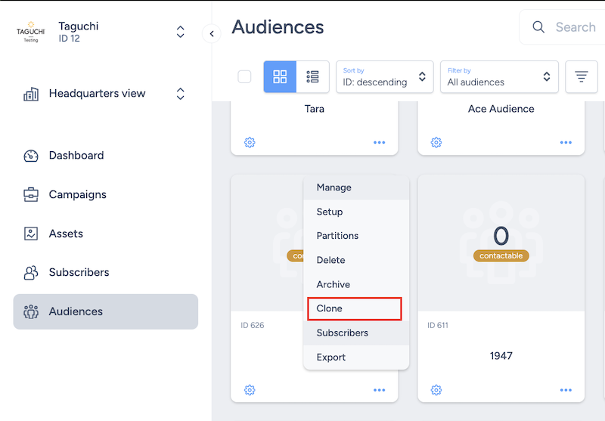The width and height of the screenshot is (605, 421).
Task: Click the search magnifier icon
Action: [538, 27]
